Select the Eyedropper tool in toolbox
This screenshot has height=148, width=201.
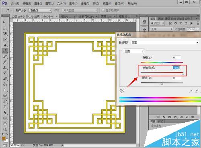[5, 51]
